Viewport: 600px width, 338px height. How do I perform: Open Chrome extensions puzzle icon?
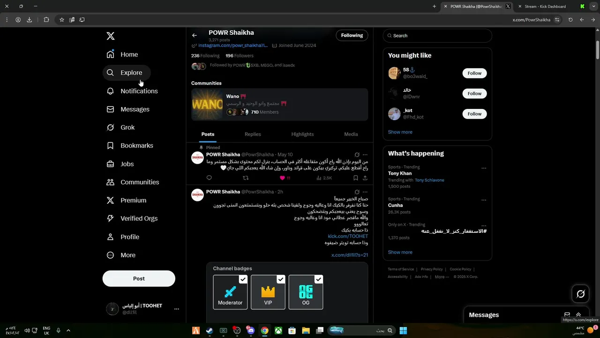click(46, 20)
